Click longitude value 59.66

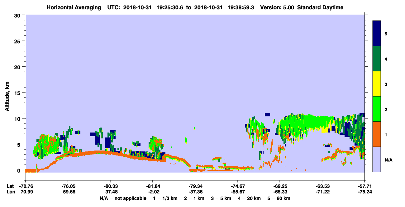pos(68,192)
